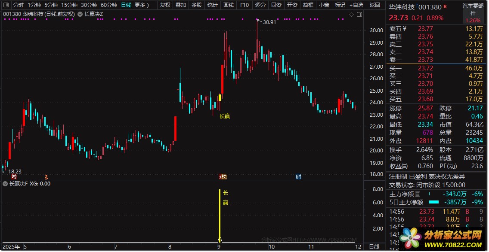Switch to the 分时 intraday view
Image resolution: width=489 pixels, height=252 pixels.
(19, 5)
